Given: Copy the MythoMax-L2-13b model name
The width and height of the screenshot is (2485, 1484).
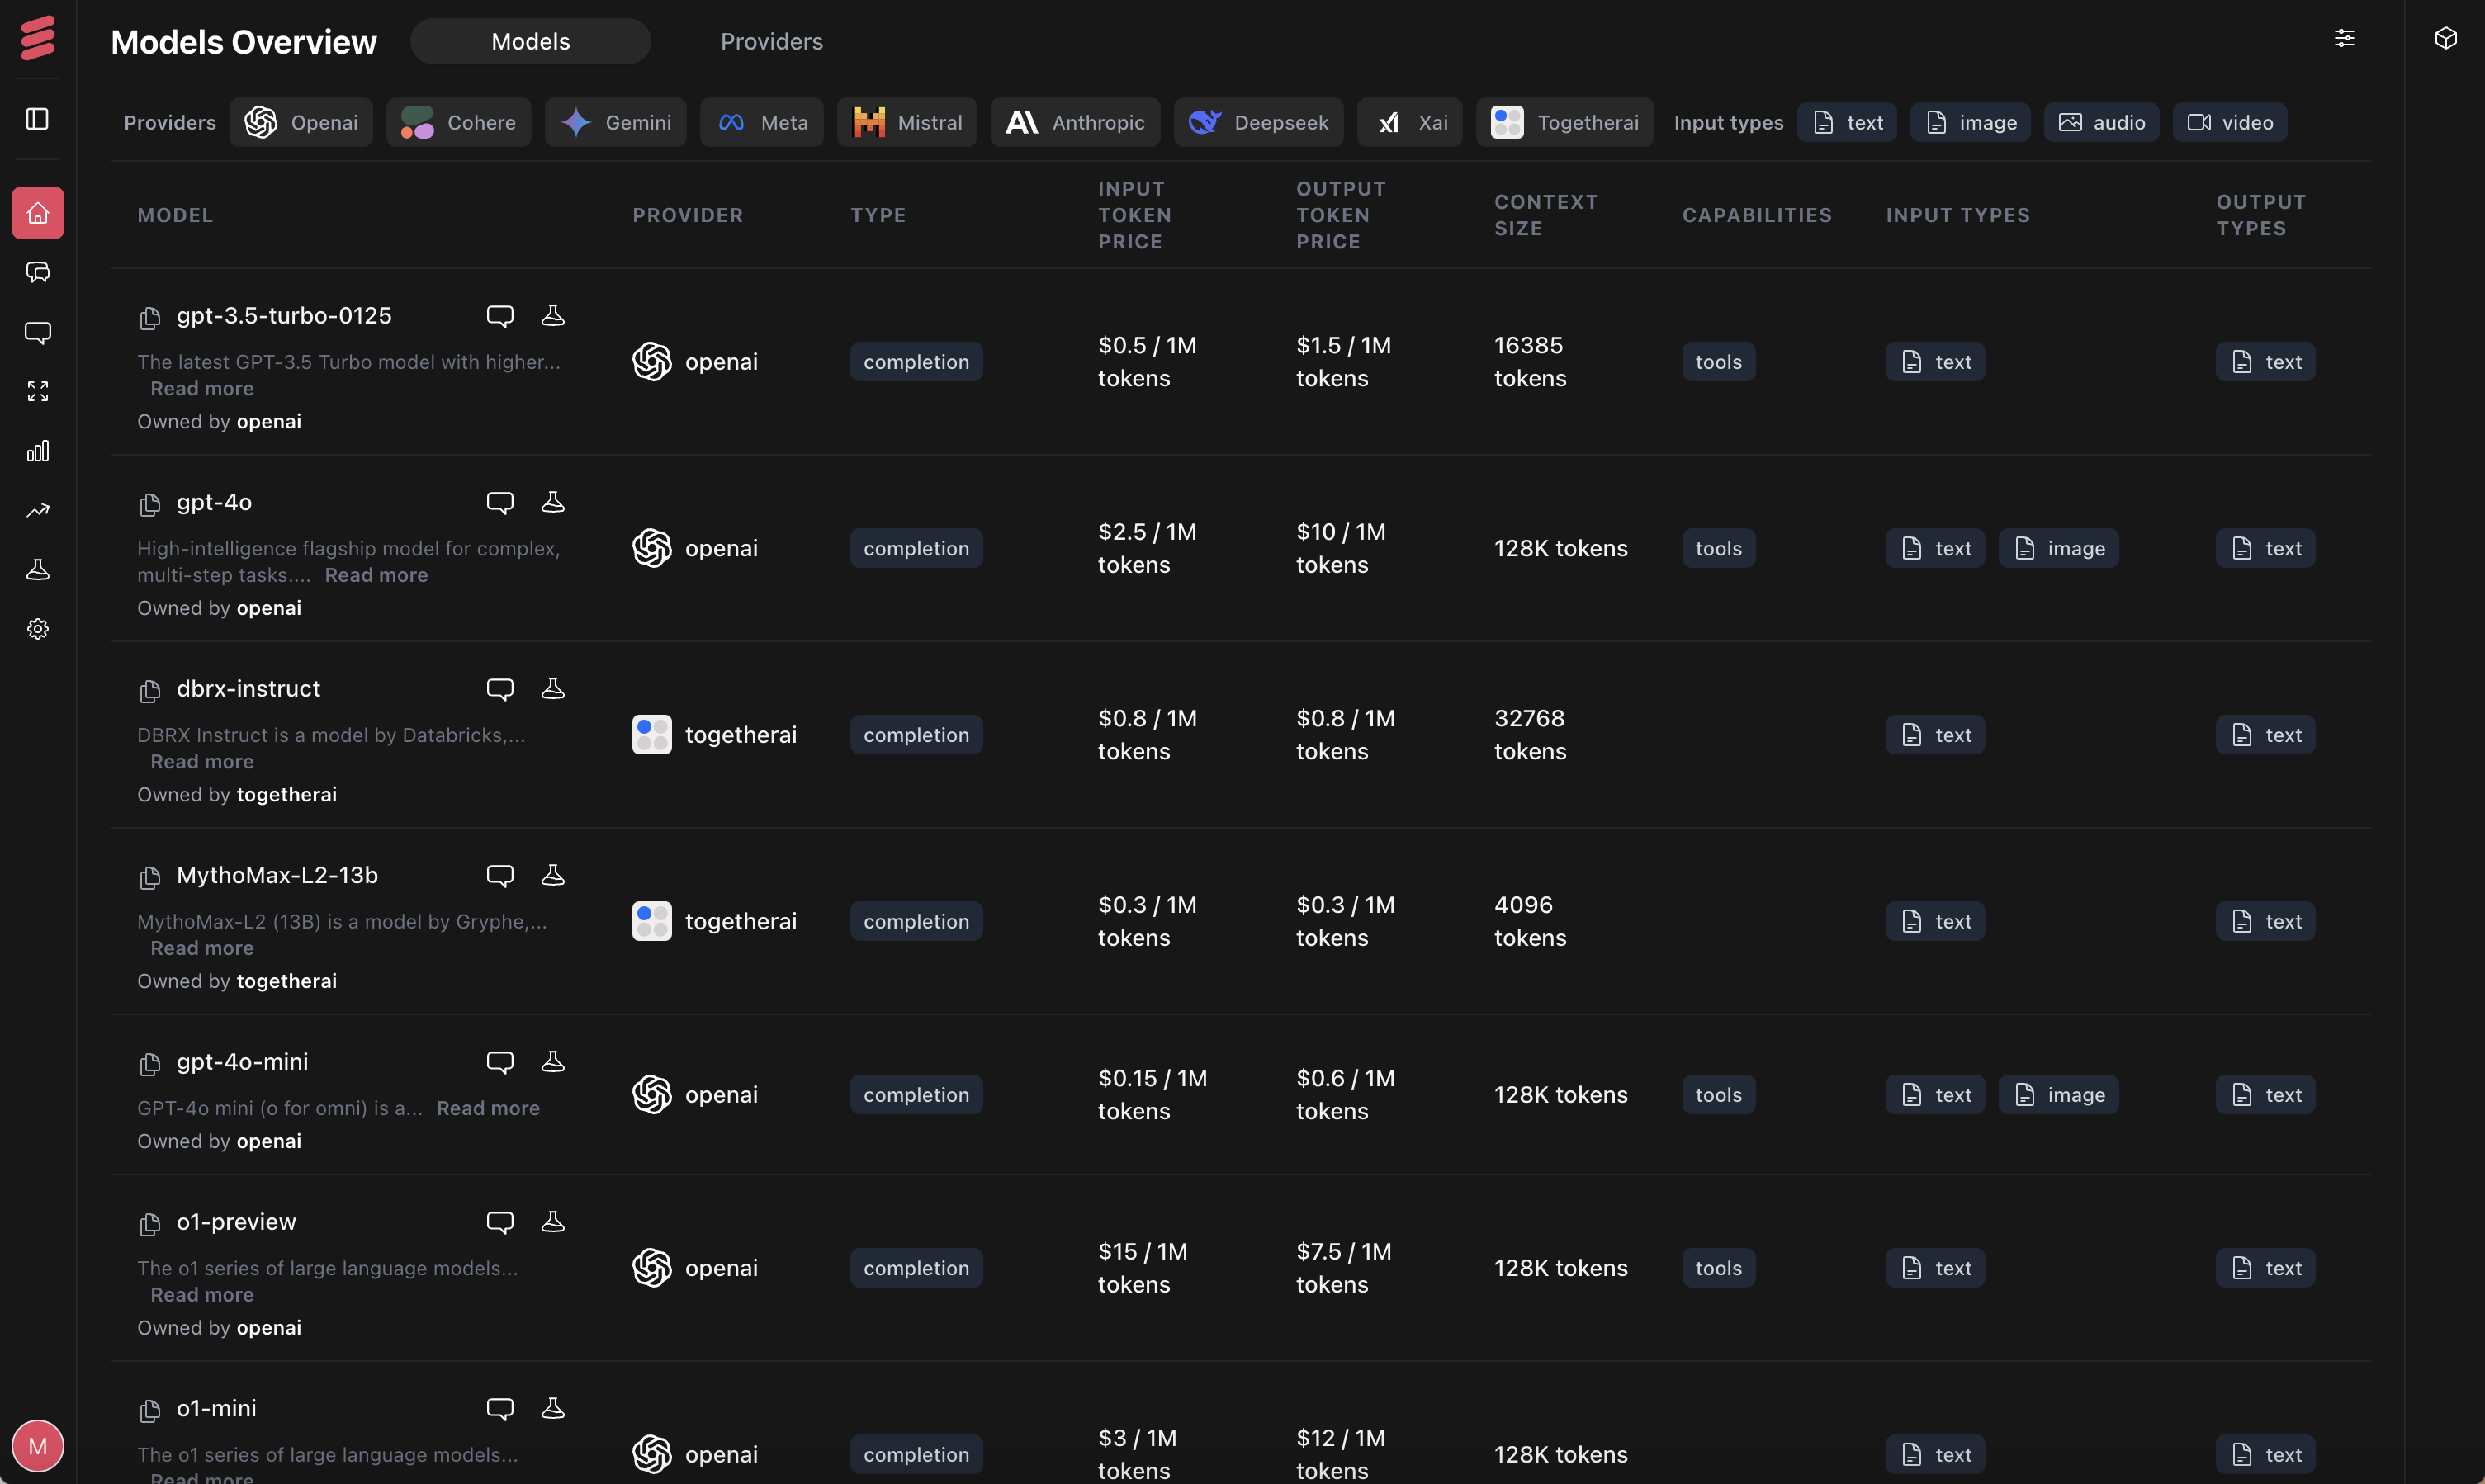Looking at the screenshot, I should tap(150, 878).
